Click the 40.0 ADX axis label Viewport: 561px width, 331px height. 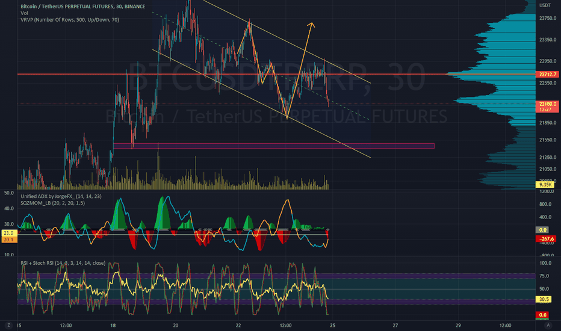9,208
